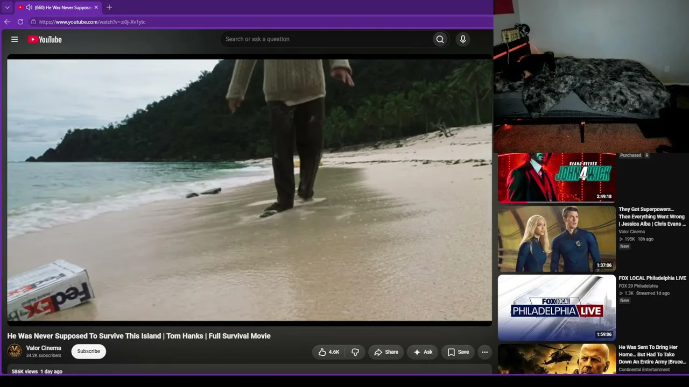Expand the description showing 586K views

tap(249, 370)
